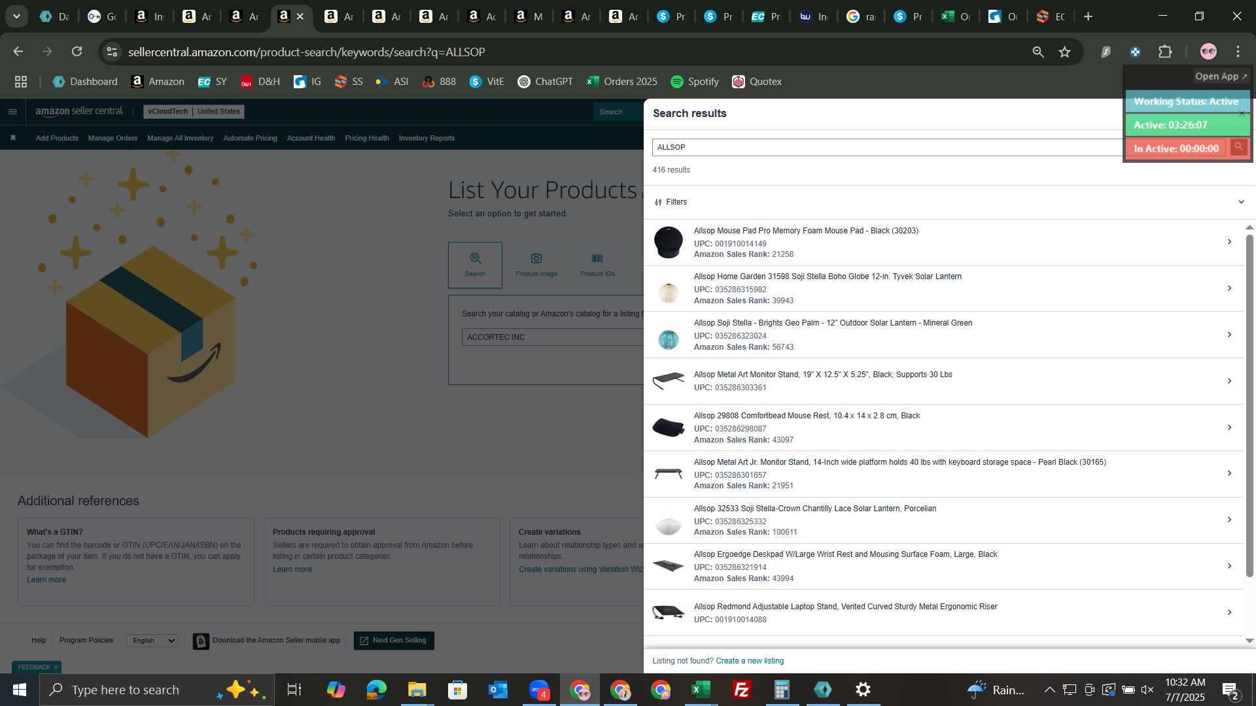Viewport: 1256px width, 706px height.
Task: Open the Add Products menu
Action: click(x=57, y=138)
